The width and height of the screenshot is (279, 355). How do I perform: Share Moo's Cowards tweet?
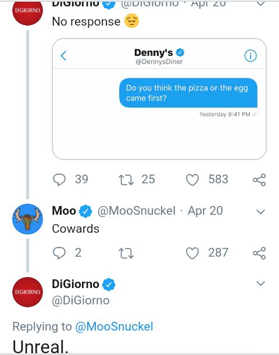click(x=259, y=253)
